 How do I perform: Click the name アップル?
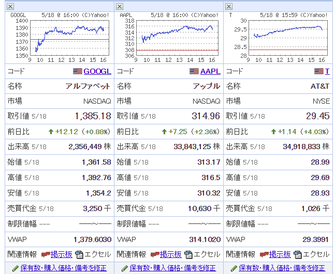tap(207, 86)
